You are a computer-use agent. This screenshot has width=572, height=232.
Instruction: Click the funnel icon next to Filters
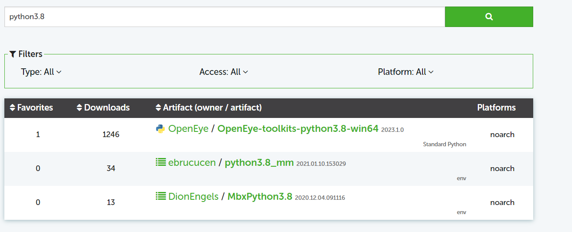[13, 54]
